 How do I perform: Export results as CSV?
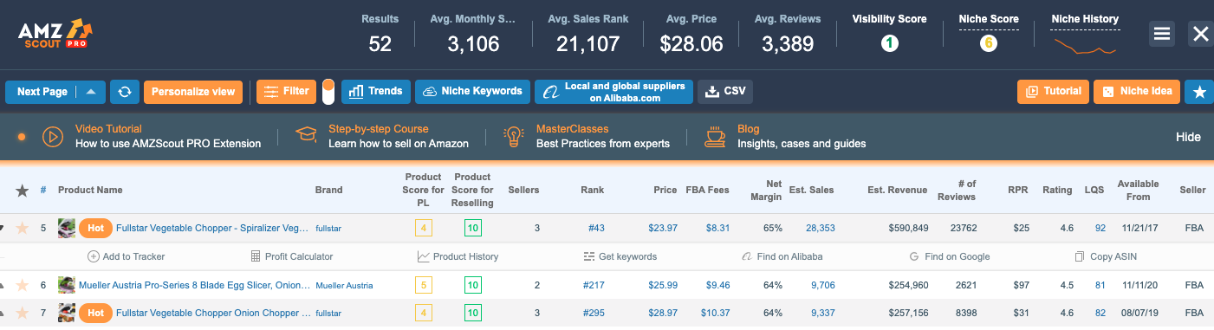coord(725,92)
